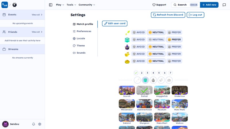
Task: Click the Log out button
Action: (195, 15)
